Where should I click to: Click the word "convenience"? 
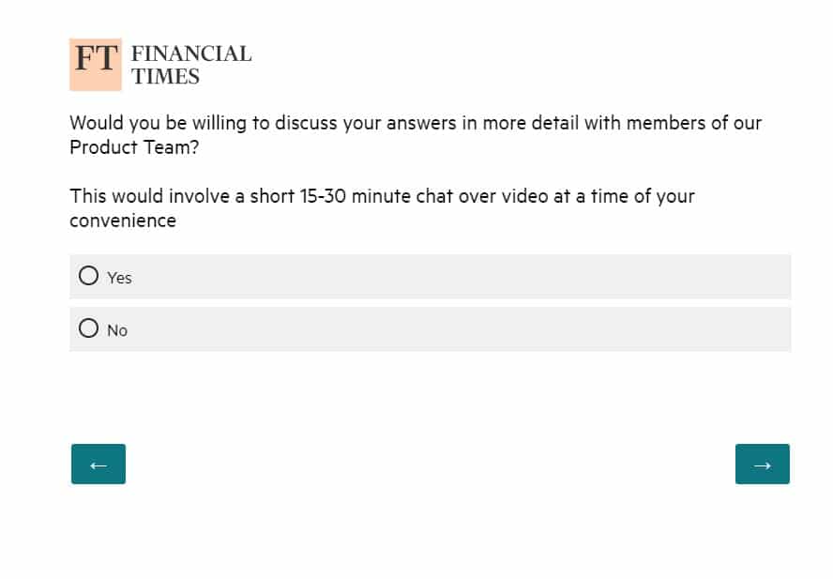(123, 221)
